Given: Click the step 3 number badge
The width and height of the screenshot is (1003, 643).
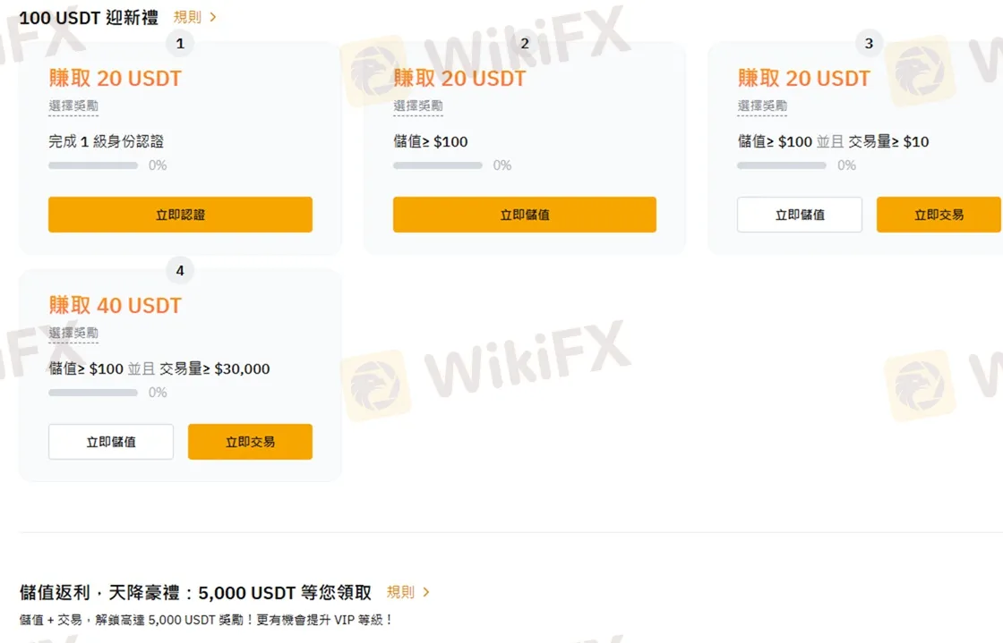Looking at the screenshot, I should (x=869, y=44).
